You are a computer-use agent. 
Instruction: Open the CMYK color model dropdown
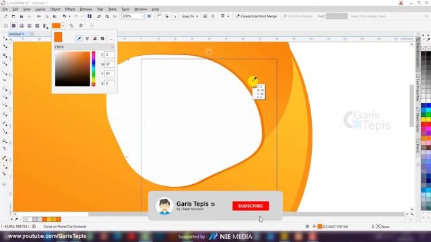tap(84, 47)
